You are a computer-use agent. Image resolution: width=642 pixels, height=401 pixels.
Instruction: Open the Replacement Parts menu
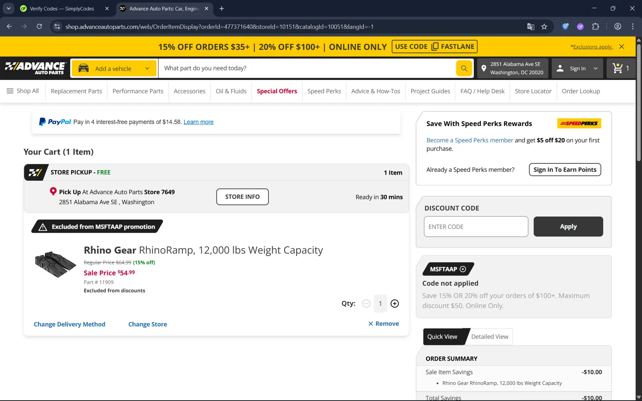click(76, 91)
